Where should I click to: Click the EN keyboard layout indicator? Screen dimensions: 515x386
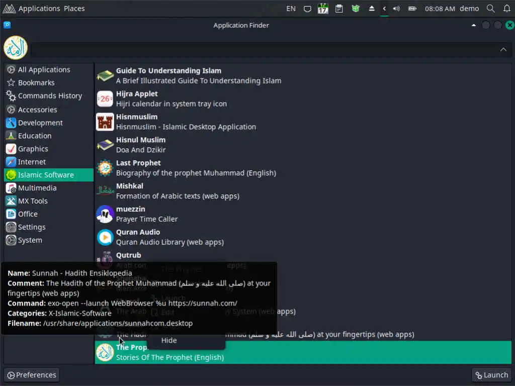[291, 9]
